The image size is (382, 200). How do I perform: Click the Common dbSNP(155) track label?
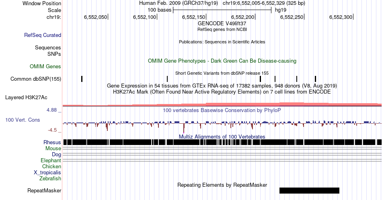(x=36, y=79)
